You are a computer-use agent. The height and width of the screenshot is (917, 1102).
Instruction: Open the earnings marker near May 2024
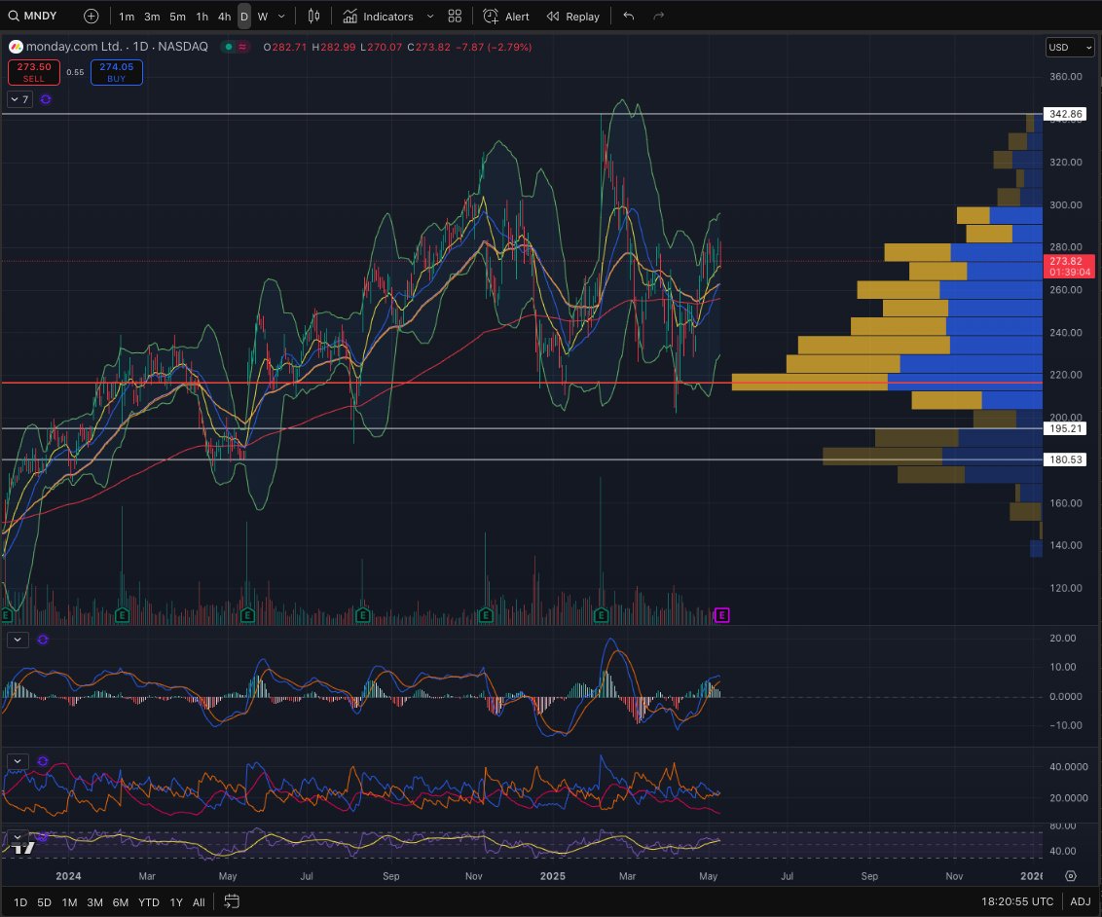[x=246, y=615]
